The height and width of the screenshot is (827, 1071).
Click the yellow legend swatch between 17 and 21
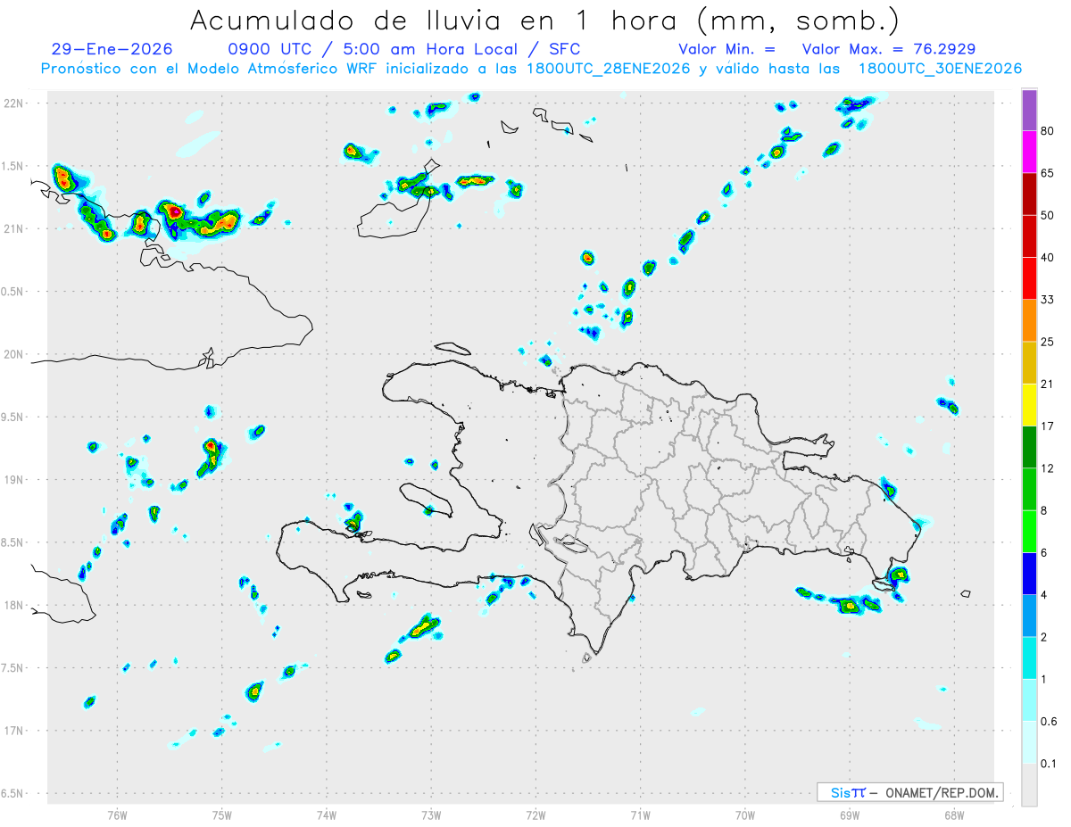(x=1029, y=405)
